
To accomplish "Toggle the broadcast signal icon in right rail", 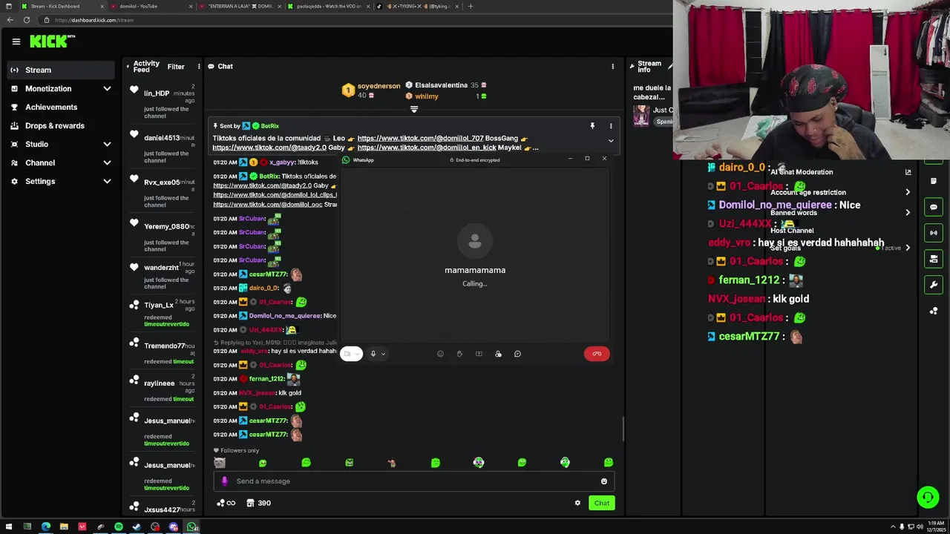I will 934,233.
